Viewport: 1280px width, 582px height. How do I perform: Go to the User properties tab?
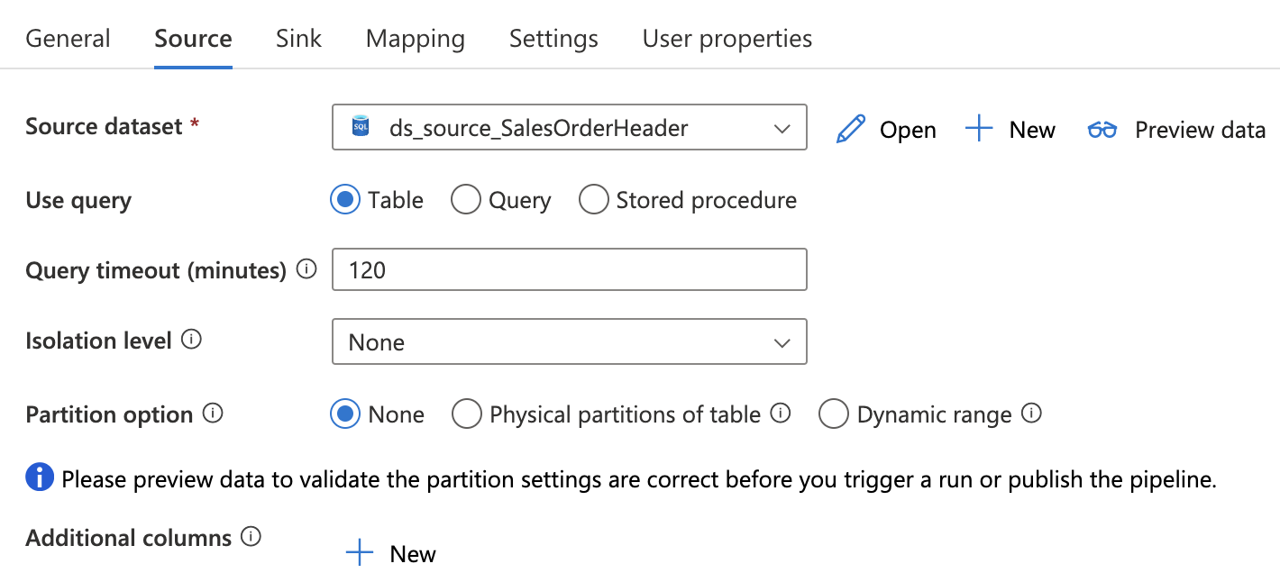tap(727, 39)
